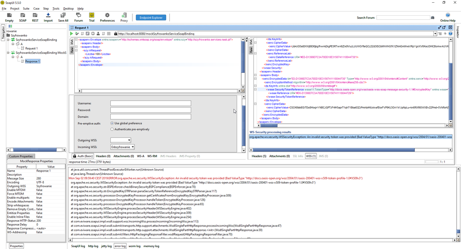Click the green Submit request play button
This screenshot has width=461, height=249.
pyautogui.click(x=72, y=34)
